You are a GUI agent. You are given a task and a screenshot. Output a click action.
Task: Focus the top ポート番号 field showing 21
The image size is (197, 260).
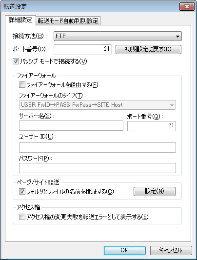82,49
